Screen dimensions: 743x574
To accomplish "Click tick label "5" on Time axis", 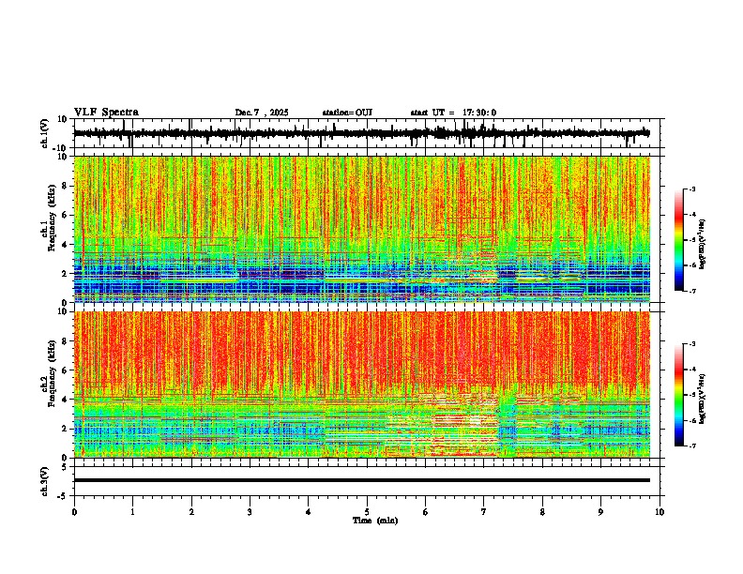I will point(367,512).
